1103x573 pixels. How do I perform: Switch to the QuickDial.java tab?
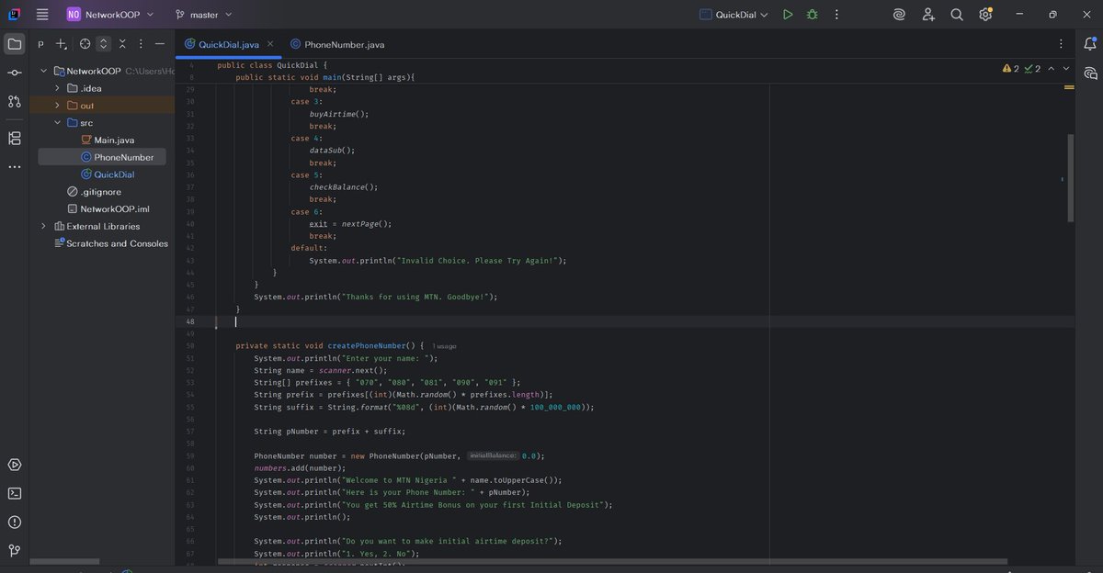229,44
